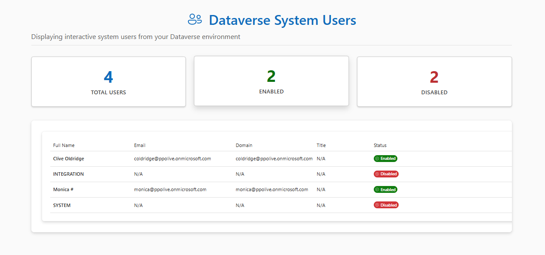The width and height of the screenshot is (545, 255).
Task: Click the prohibited icon in INTEGRATION's Disabled badge
Action: (378, 174)
